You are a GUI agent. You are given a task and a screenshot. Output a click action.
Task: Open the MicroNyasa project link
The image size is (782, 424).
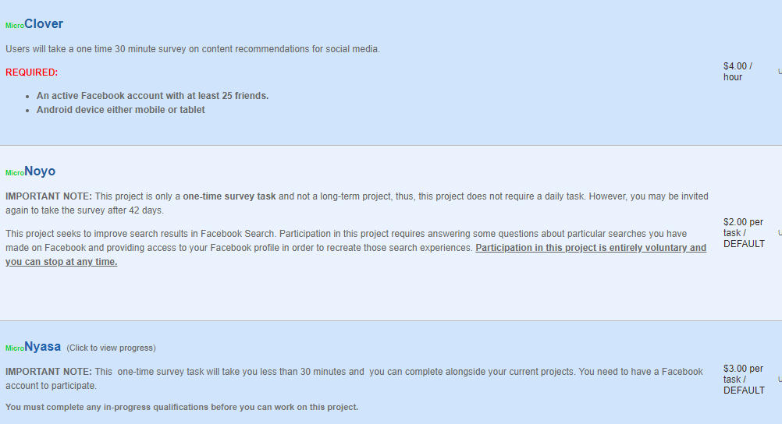[33, 347]
